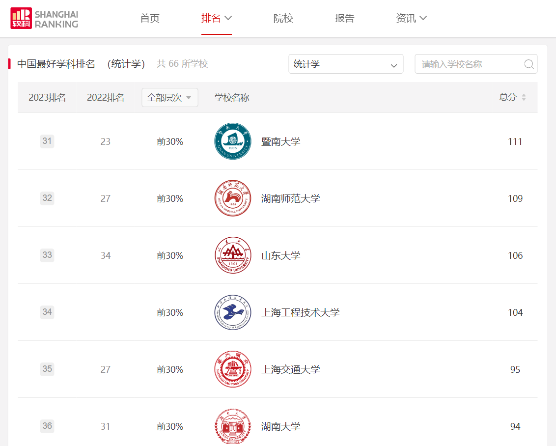Screen dimensions: 556x446
Task: Expand the 排名 navigation menu
Action: point(216,18)
